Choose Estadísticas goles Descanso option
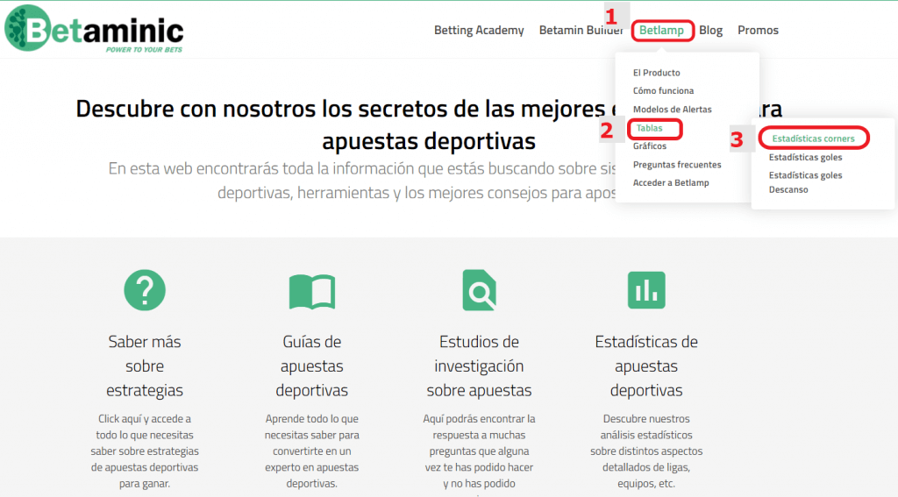This screenshot has height=497, width=898. pyautogui.click(x=805, y=182)
